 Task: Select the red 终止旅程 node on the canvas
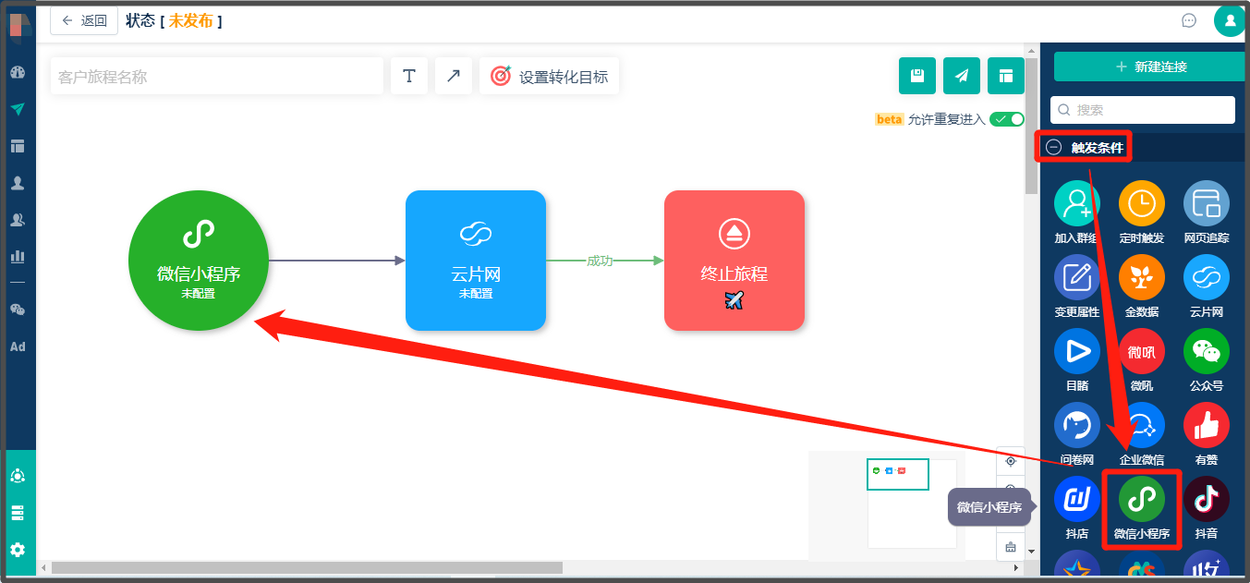tap(734, 261)
